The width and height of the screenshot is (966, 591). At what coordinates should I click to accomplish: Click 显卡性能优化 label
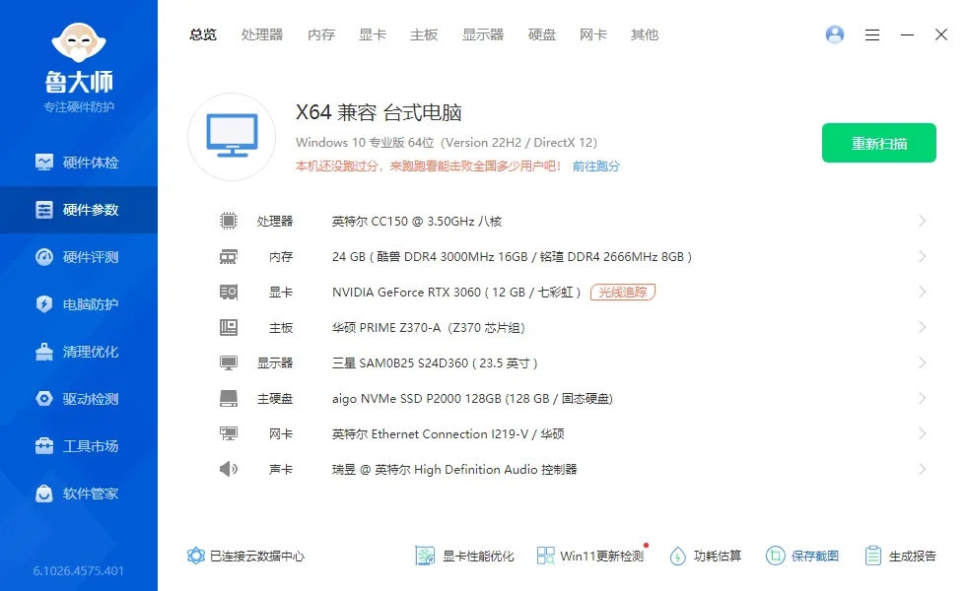coord(478,556)
